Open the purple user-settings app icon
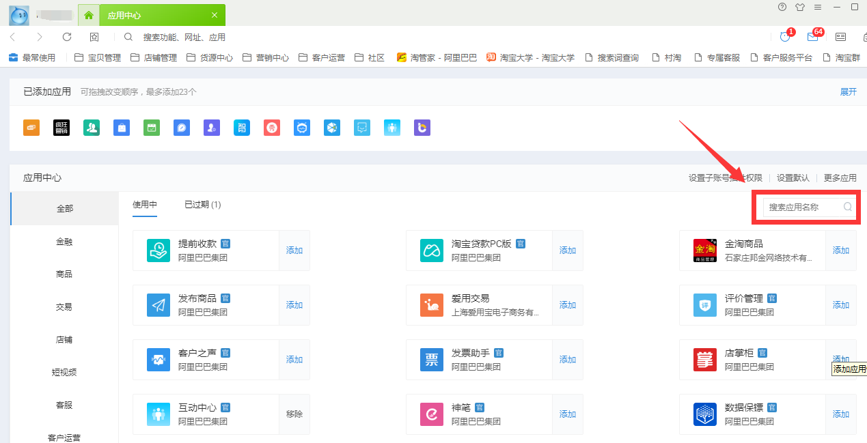Screen dimensions: 867x443 point(212,128)
